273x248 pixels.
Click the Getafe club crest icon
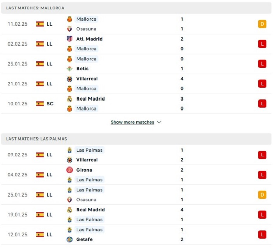coord(69,239)
